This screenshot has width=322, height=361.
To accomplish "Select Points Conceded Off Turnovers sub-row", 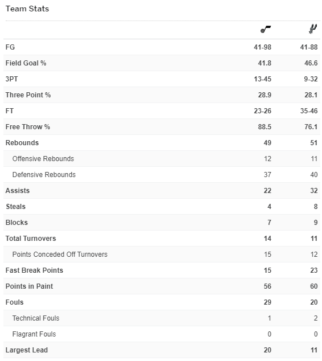I will point(162,255).
